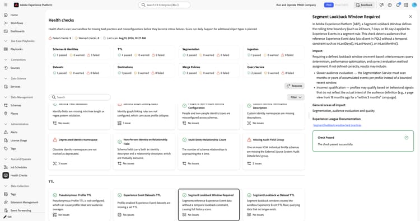Viewport: 420px width, 221px height.
Task: Collapse the Data Collection section
Action: click(x=6, y=186)
